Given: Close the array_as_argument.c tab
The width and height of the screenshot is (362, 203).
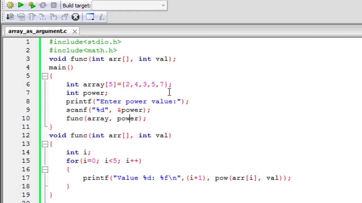Looking at the screenshot, I should 75,31.
